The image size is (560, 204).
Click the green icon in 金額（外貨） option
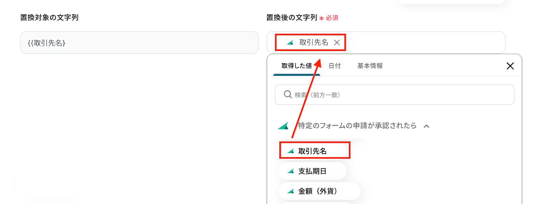click(x=290, y=191)
